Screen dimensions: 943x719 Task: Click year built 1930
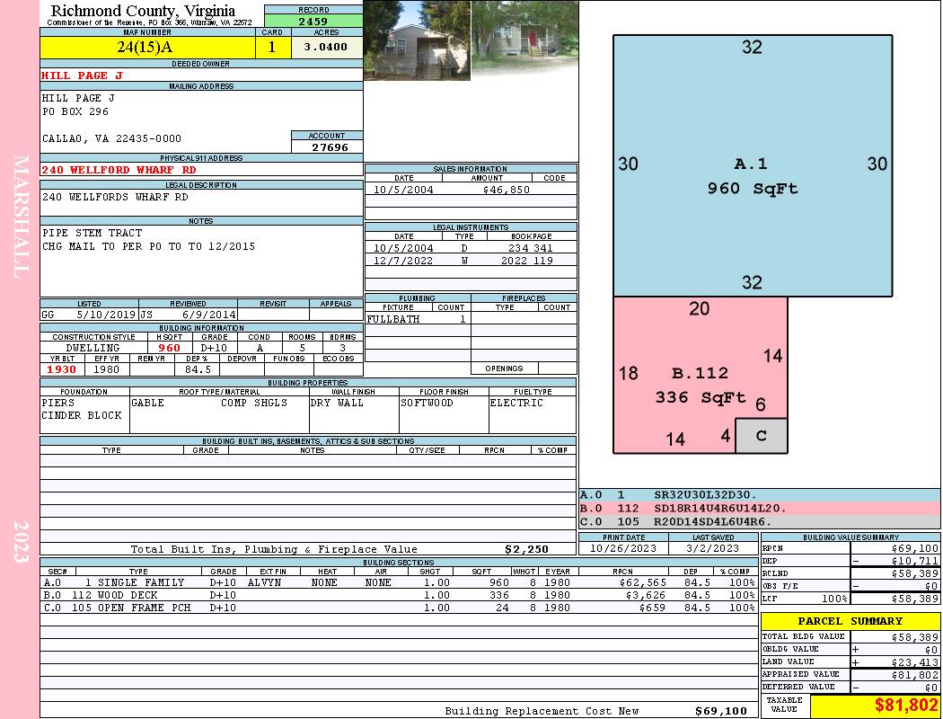pyautogui.click(x=62, y=369)
